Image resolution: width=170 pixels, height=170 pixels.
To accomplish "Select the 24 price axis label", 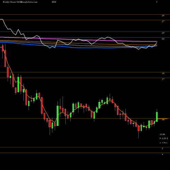I will click(163, 39).
